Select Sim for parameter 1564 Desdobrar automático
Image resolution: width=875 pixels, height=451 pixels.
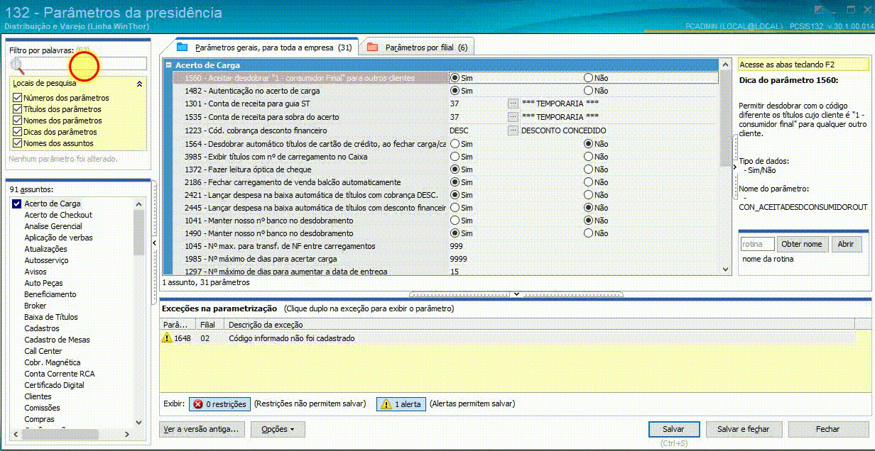coord(455,144)
